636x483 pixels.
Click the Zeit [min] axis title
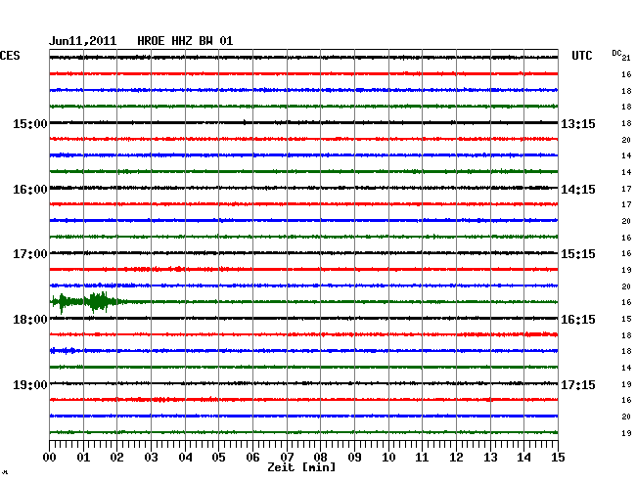[x=301, y=467]
